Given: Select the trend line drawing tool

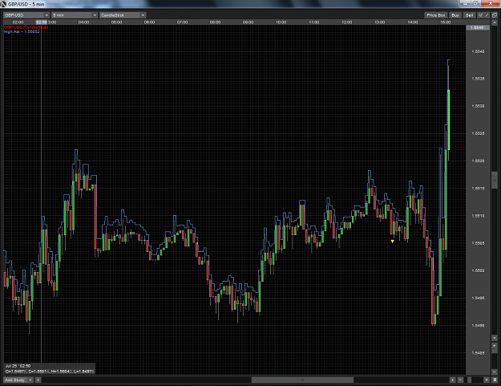Looking at the screenshot, I should coord(487,15).
